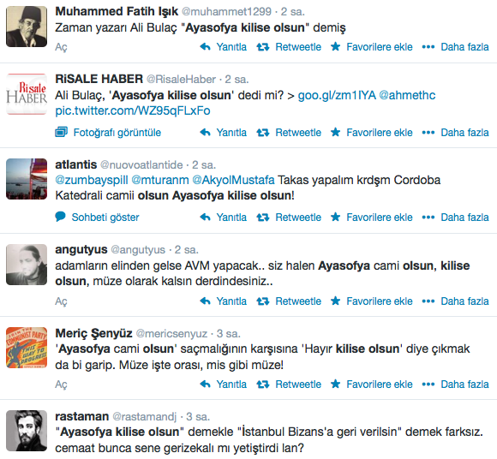497x459 pixels.
Task: Click RiSALE HABER avatar logo
Action: [x=27, y=94]
